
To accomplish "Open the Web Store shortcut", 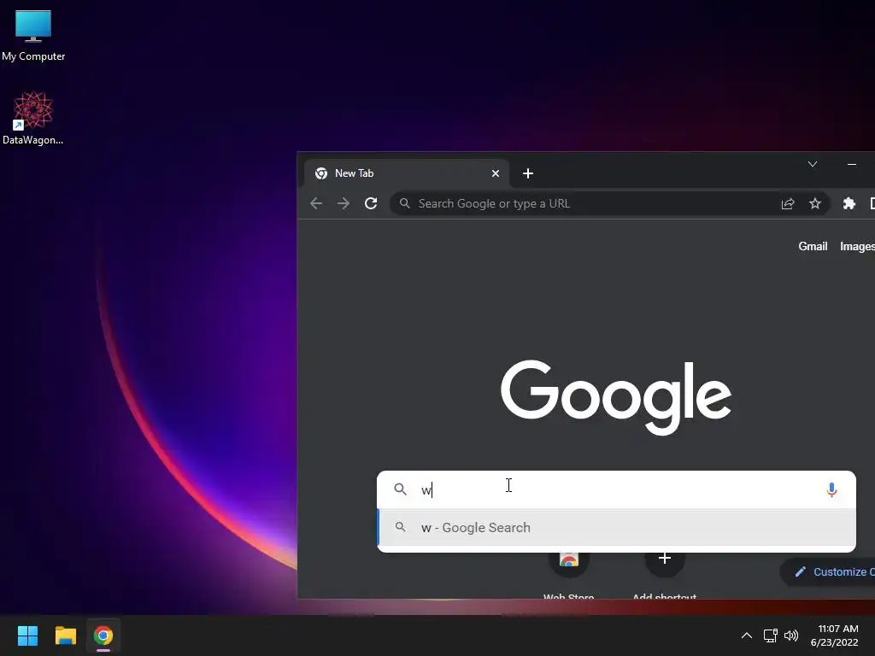I will (568, 575).
